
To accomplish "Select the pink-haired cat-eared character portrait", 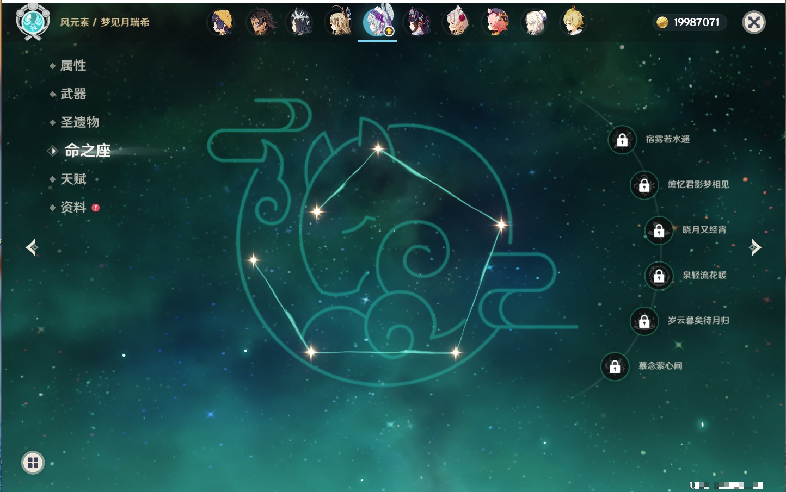I will point(496,22).
